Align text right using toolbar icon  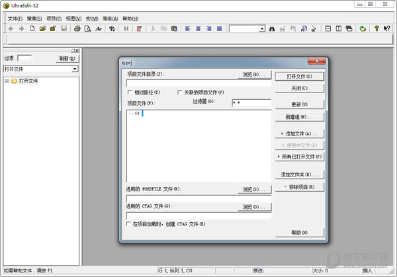pyautogui.click(x=209, y=28)
